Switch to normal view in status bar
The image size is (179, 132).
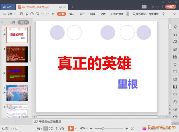pos(46,128)
